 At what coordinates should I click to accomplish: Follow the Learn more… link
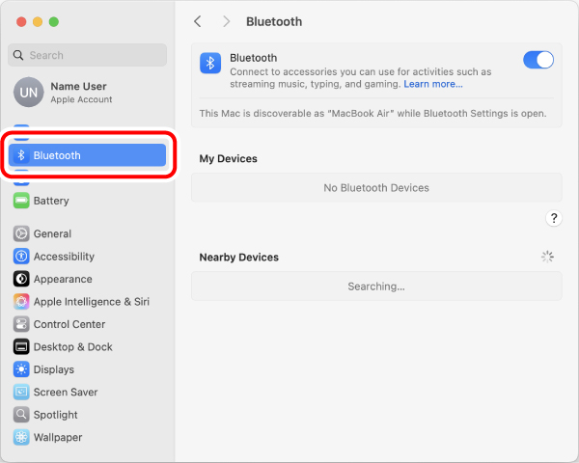click(433, 84)
